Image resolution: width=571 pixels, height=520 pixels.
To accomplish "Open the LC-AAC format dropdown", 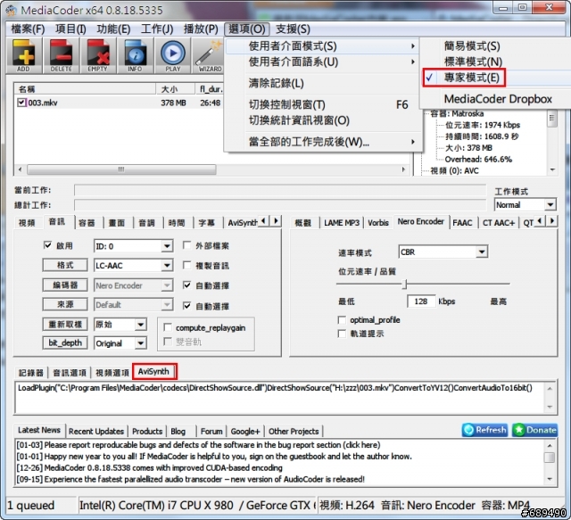I will click(167, 266).
